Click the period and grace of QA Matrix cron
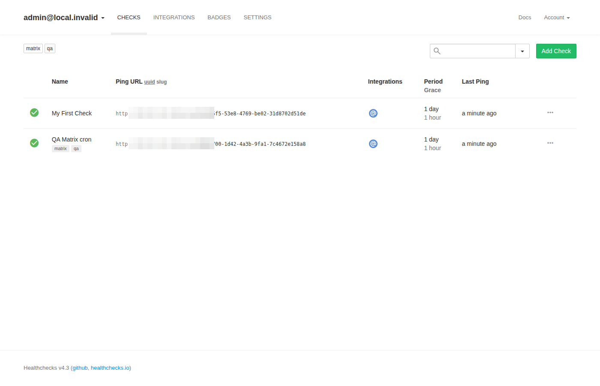The image size is (600, 386). tap(432, 144)
